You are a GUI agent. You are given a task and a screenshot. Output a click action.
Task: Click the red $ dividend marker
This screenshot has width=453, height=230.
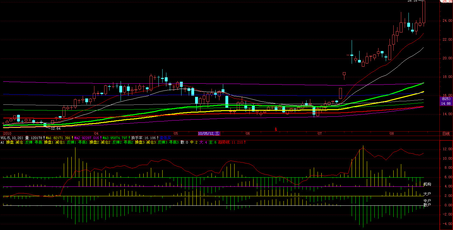click(x=276, y=129)
